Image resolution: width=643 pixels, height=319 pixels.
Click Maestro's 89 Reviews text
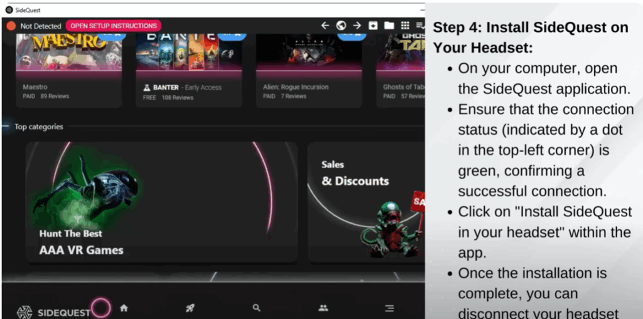(x=55, y=97)
